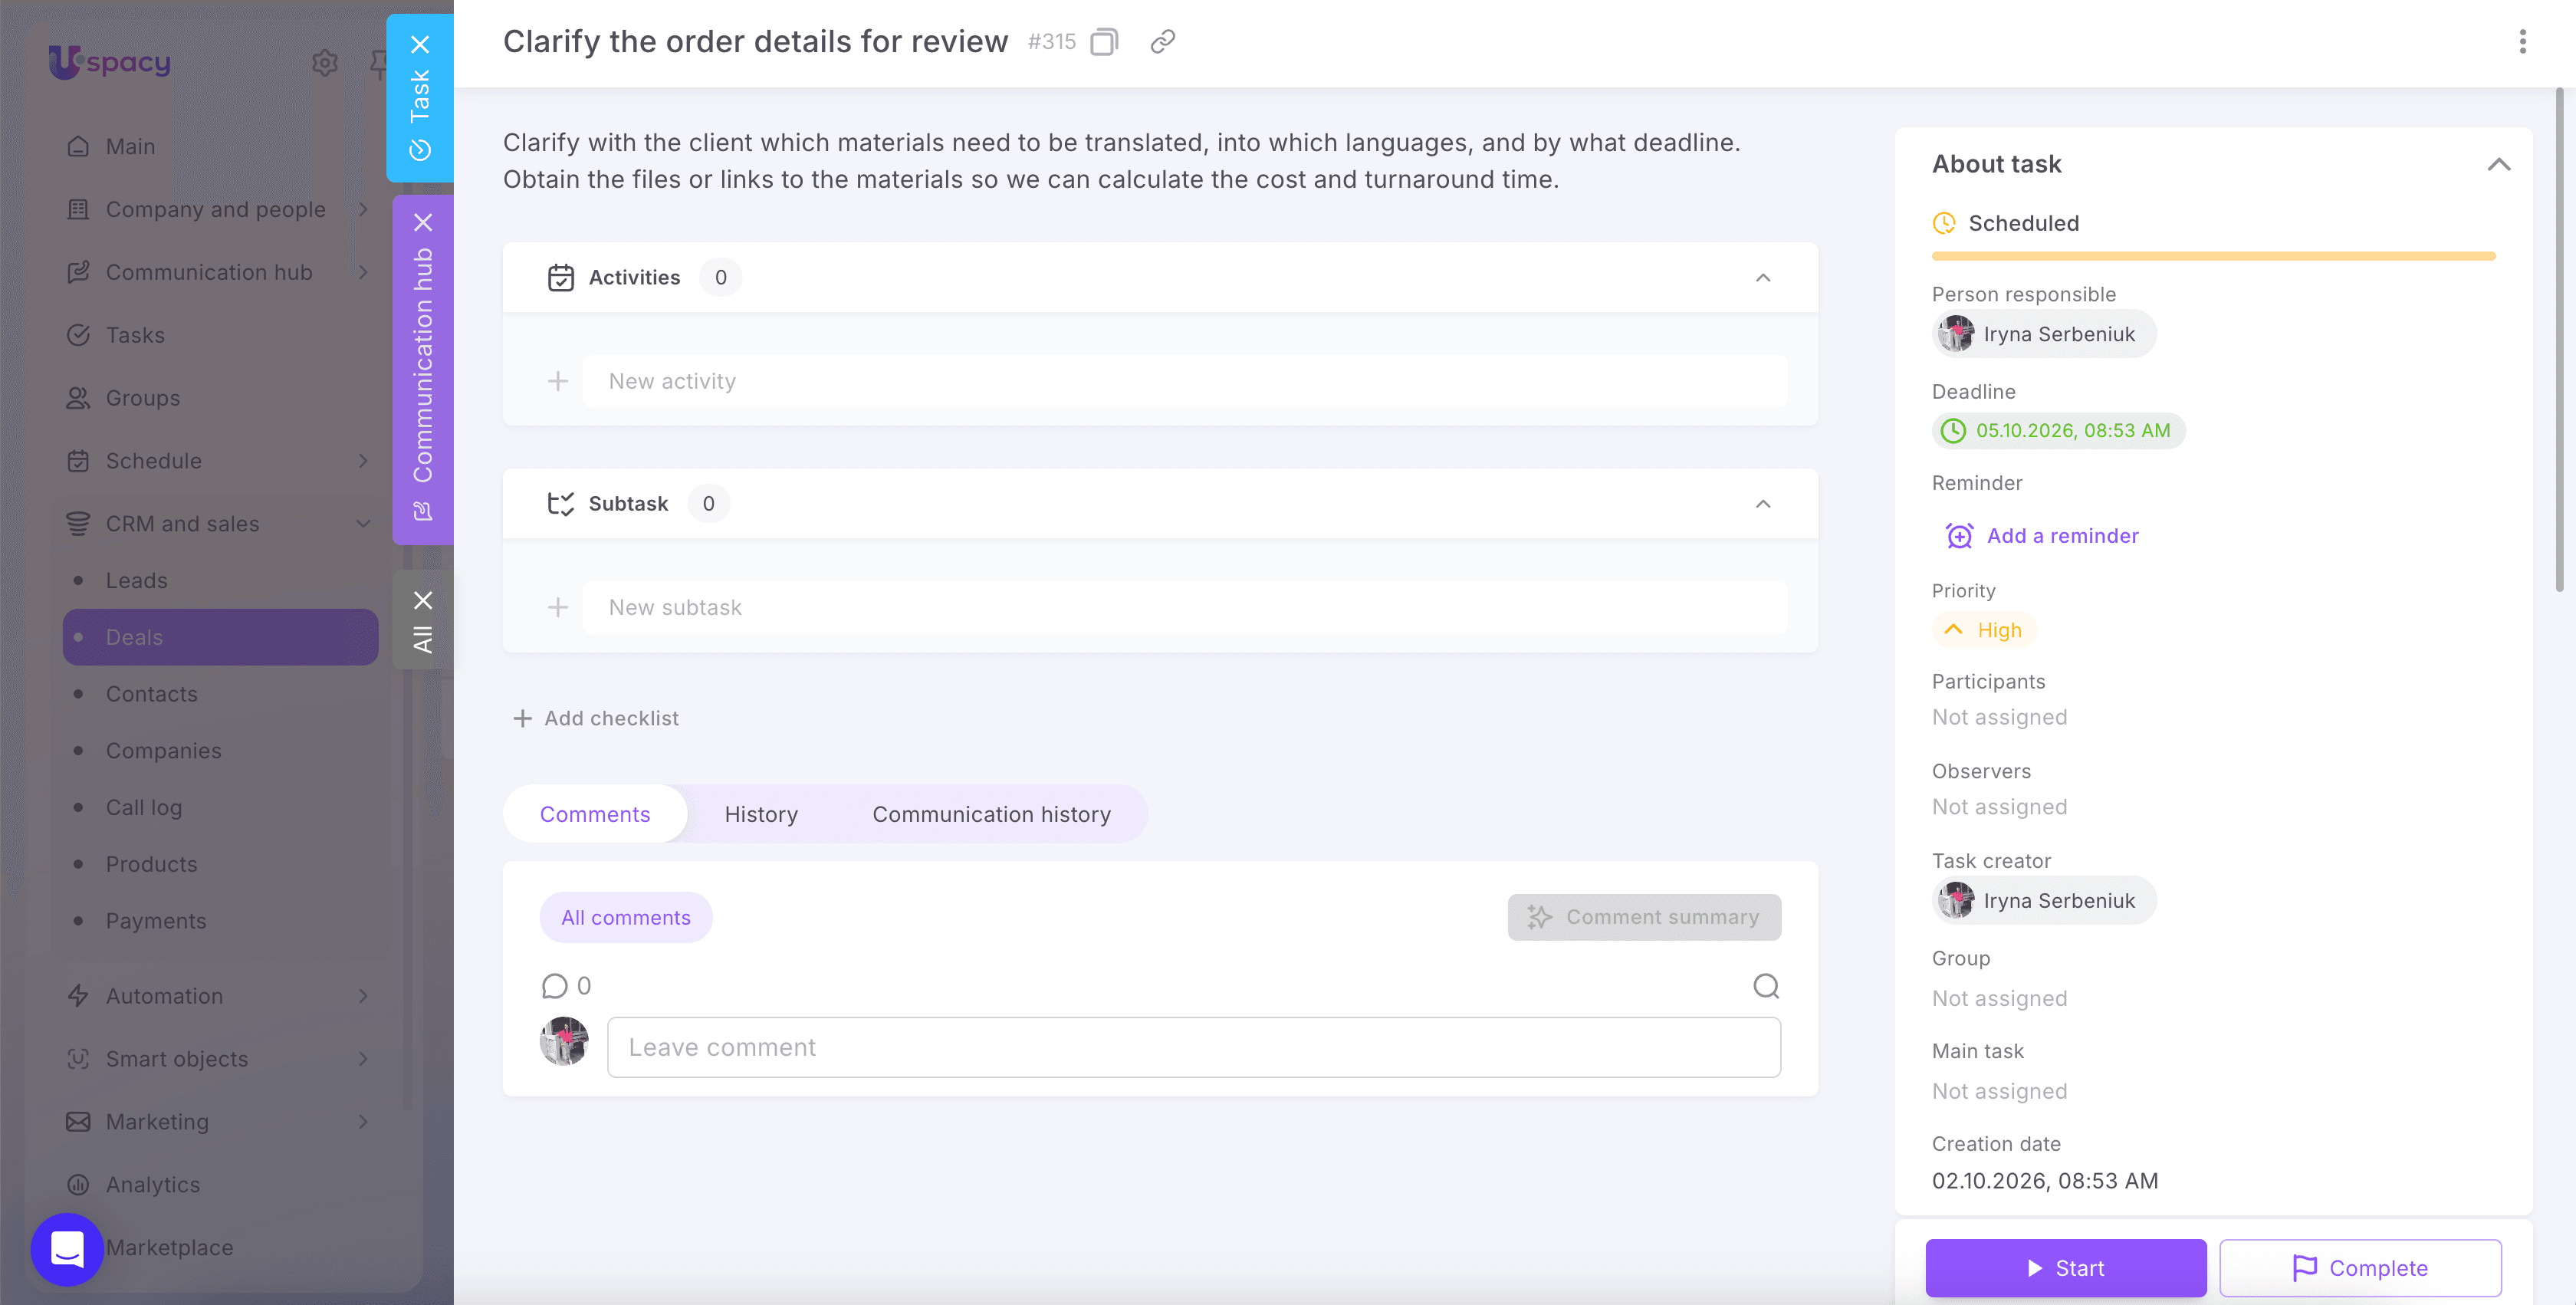Click the Leave comment field
This screenshot has width=2576, height=1305.
[1193, 1047]
